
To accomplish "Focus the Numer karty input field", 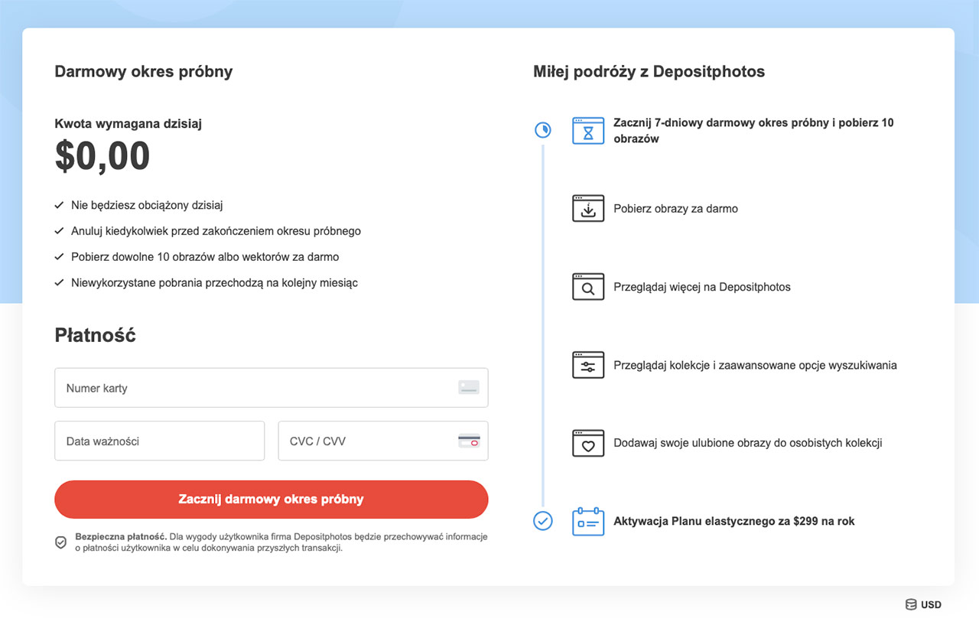I will click(x=252, y=388).
